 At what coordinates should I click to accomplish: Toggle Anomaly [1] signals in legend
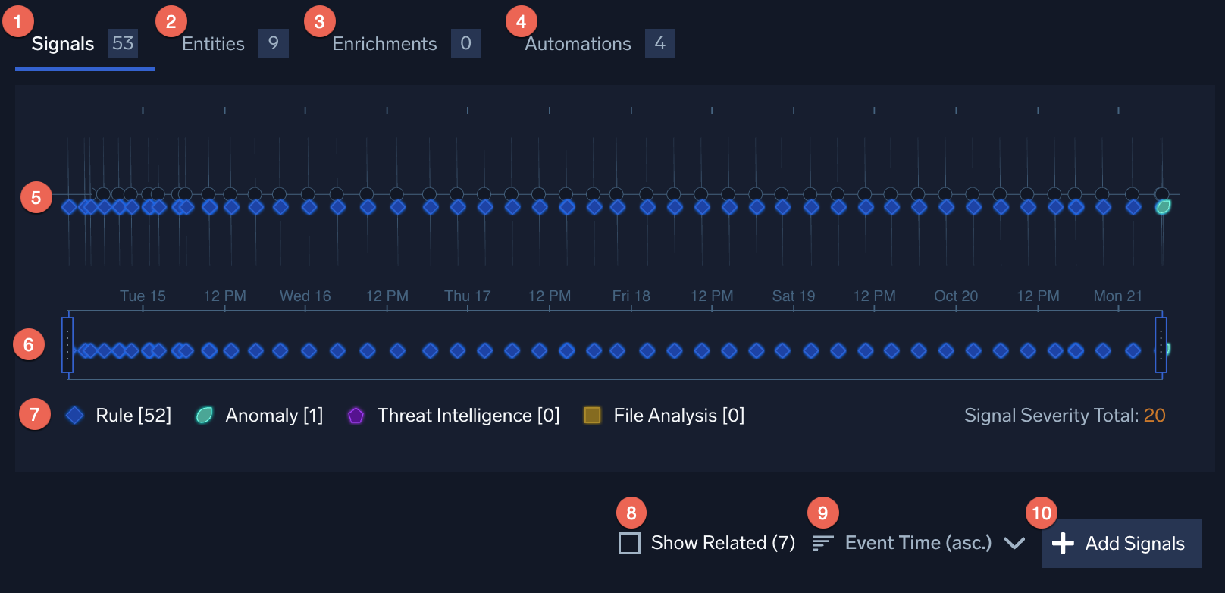coord(274,416)
